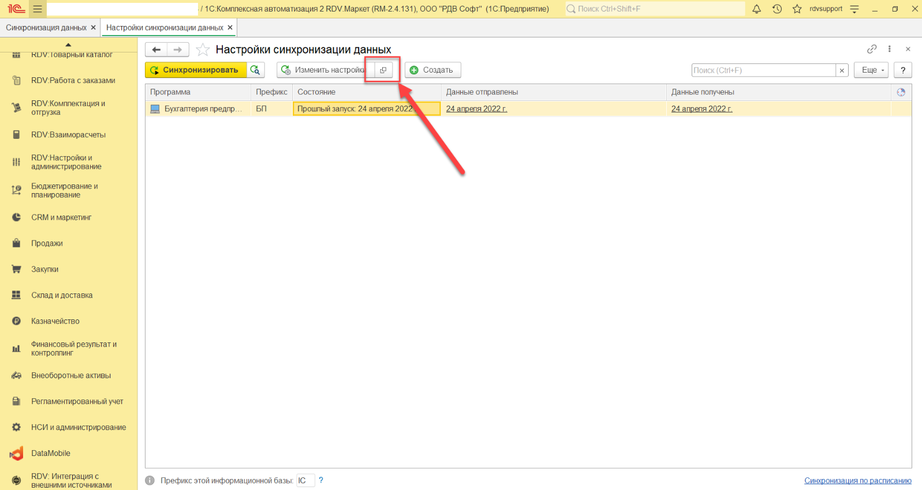This screenshot has width=922, height=490.
Task: Open the history clock icon
Action: [777, 9]
